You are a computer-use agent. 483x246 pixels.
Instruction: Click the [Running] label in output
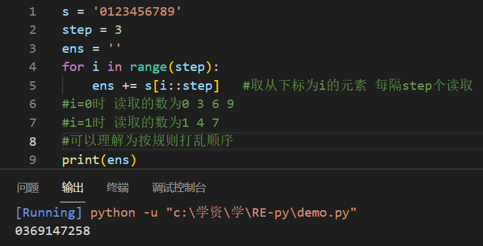click(49, 212)
